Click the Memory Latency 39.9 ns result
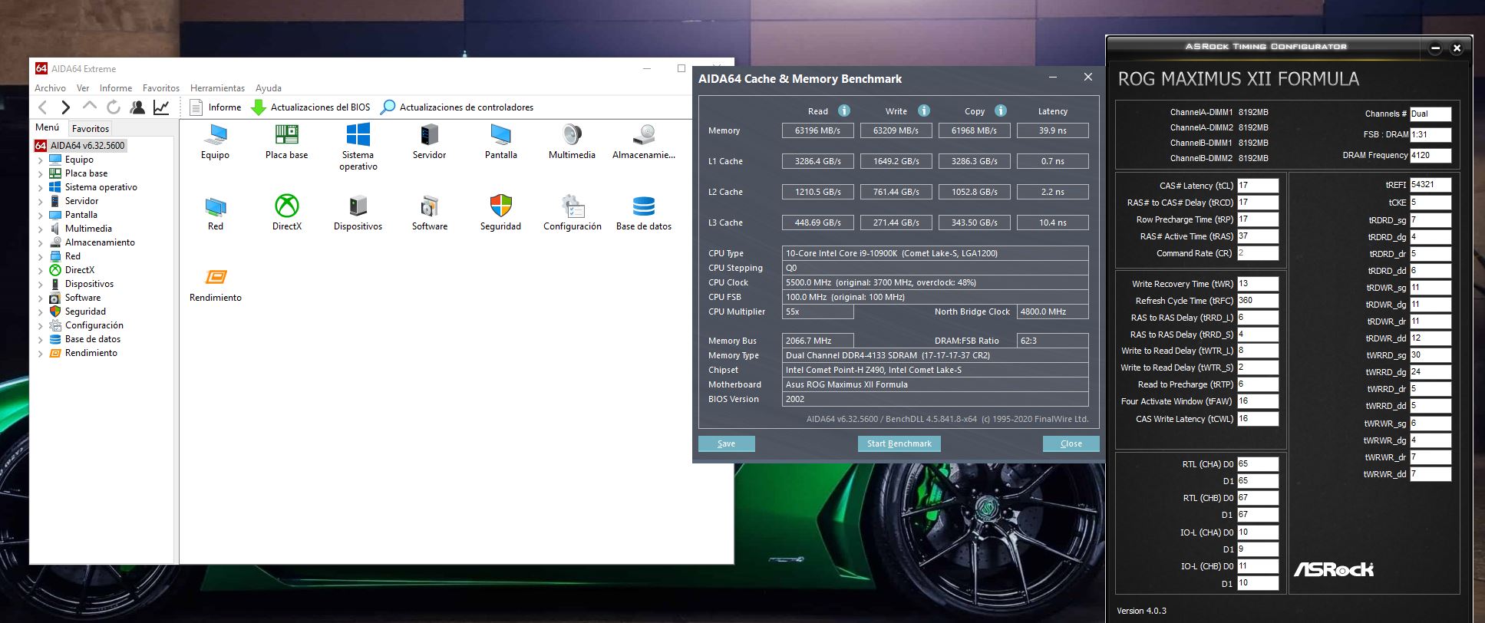Image resolution: width=1485 pixels, height=623 pixels. coord(1052,130)
